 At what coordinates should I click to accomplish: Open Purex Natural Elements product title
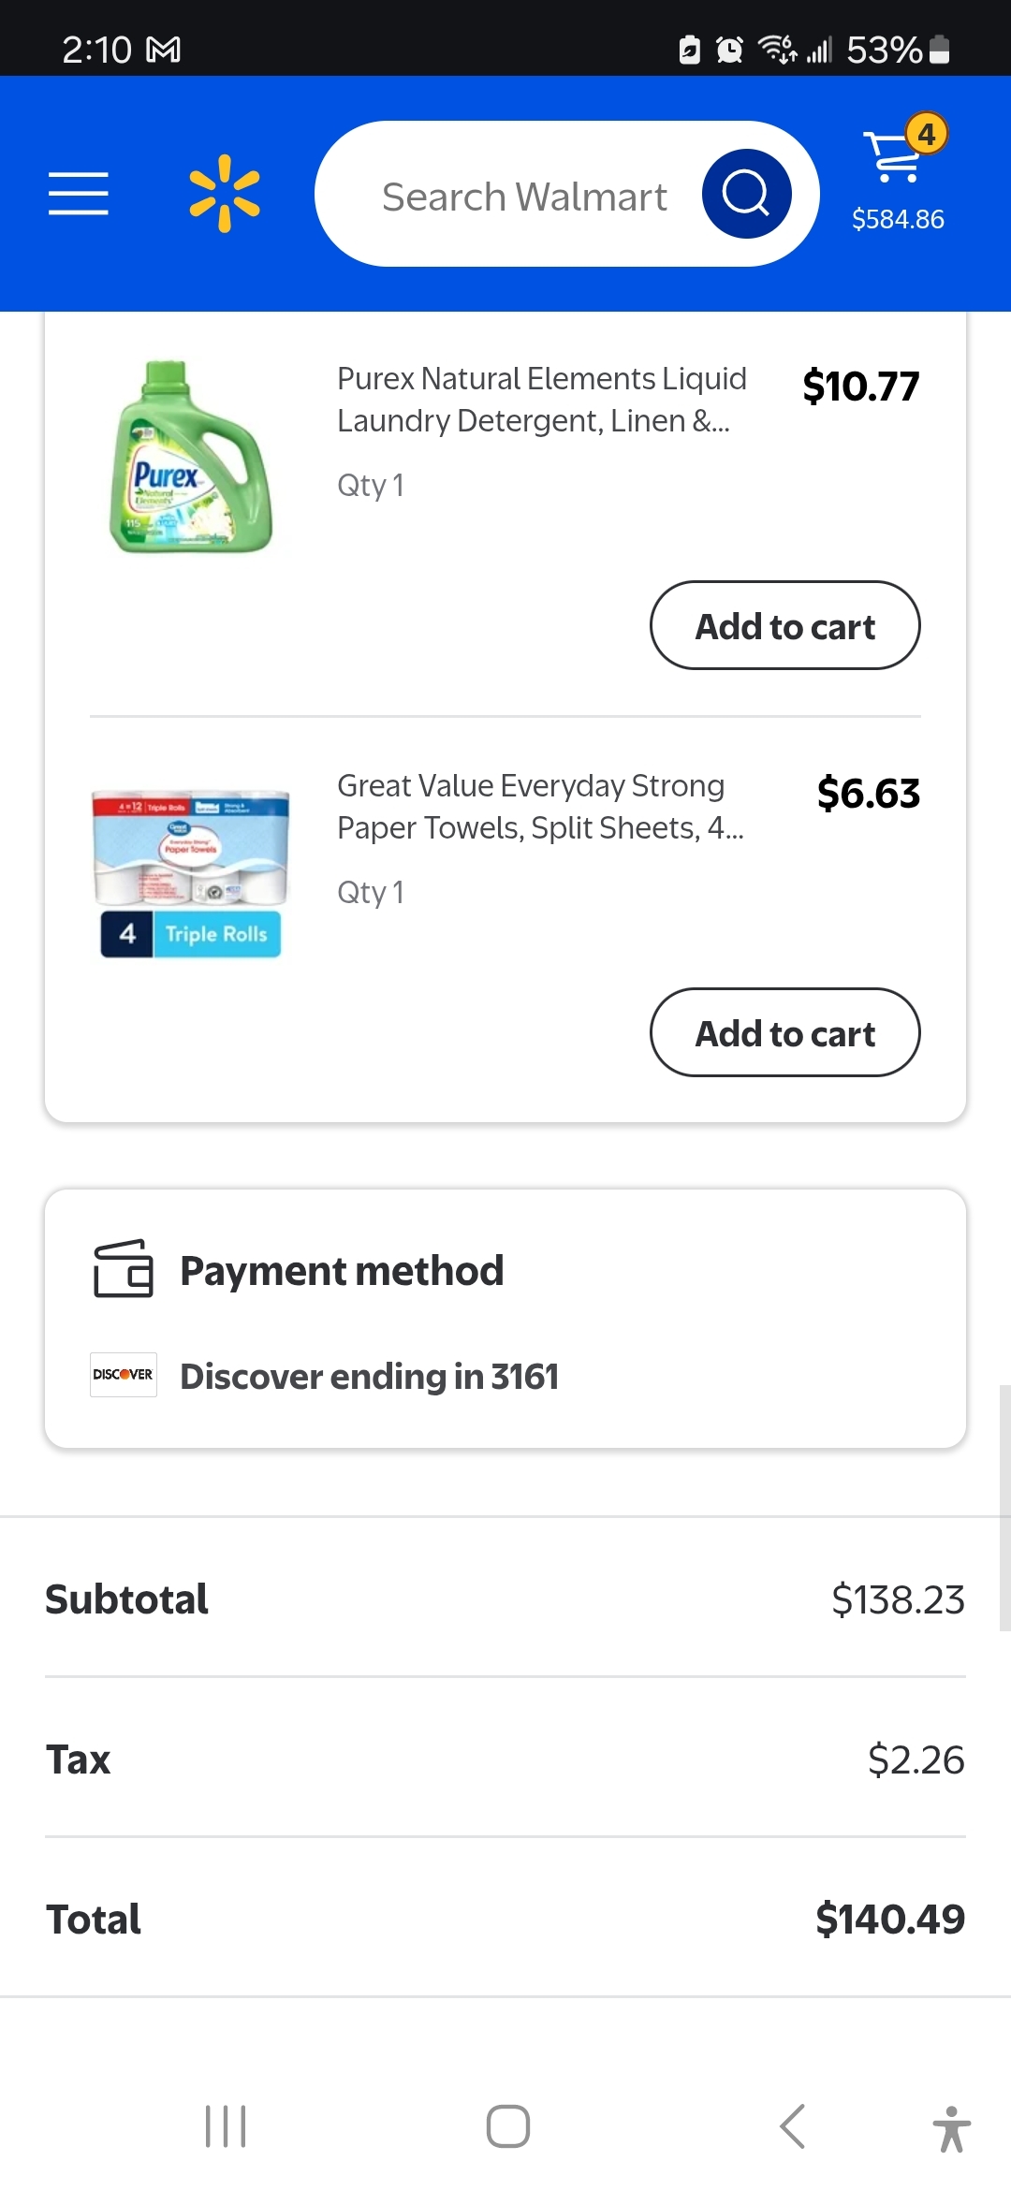[x=541, y=400]
